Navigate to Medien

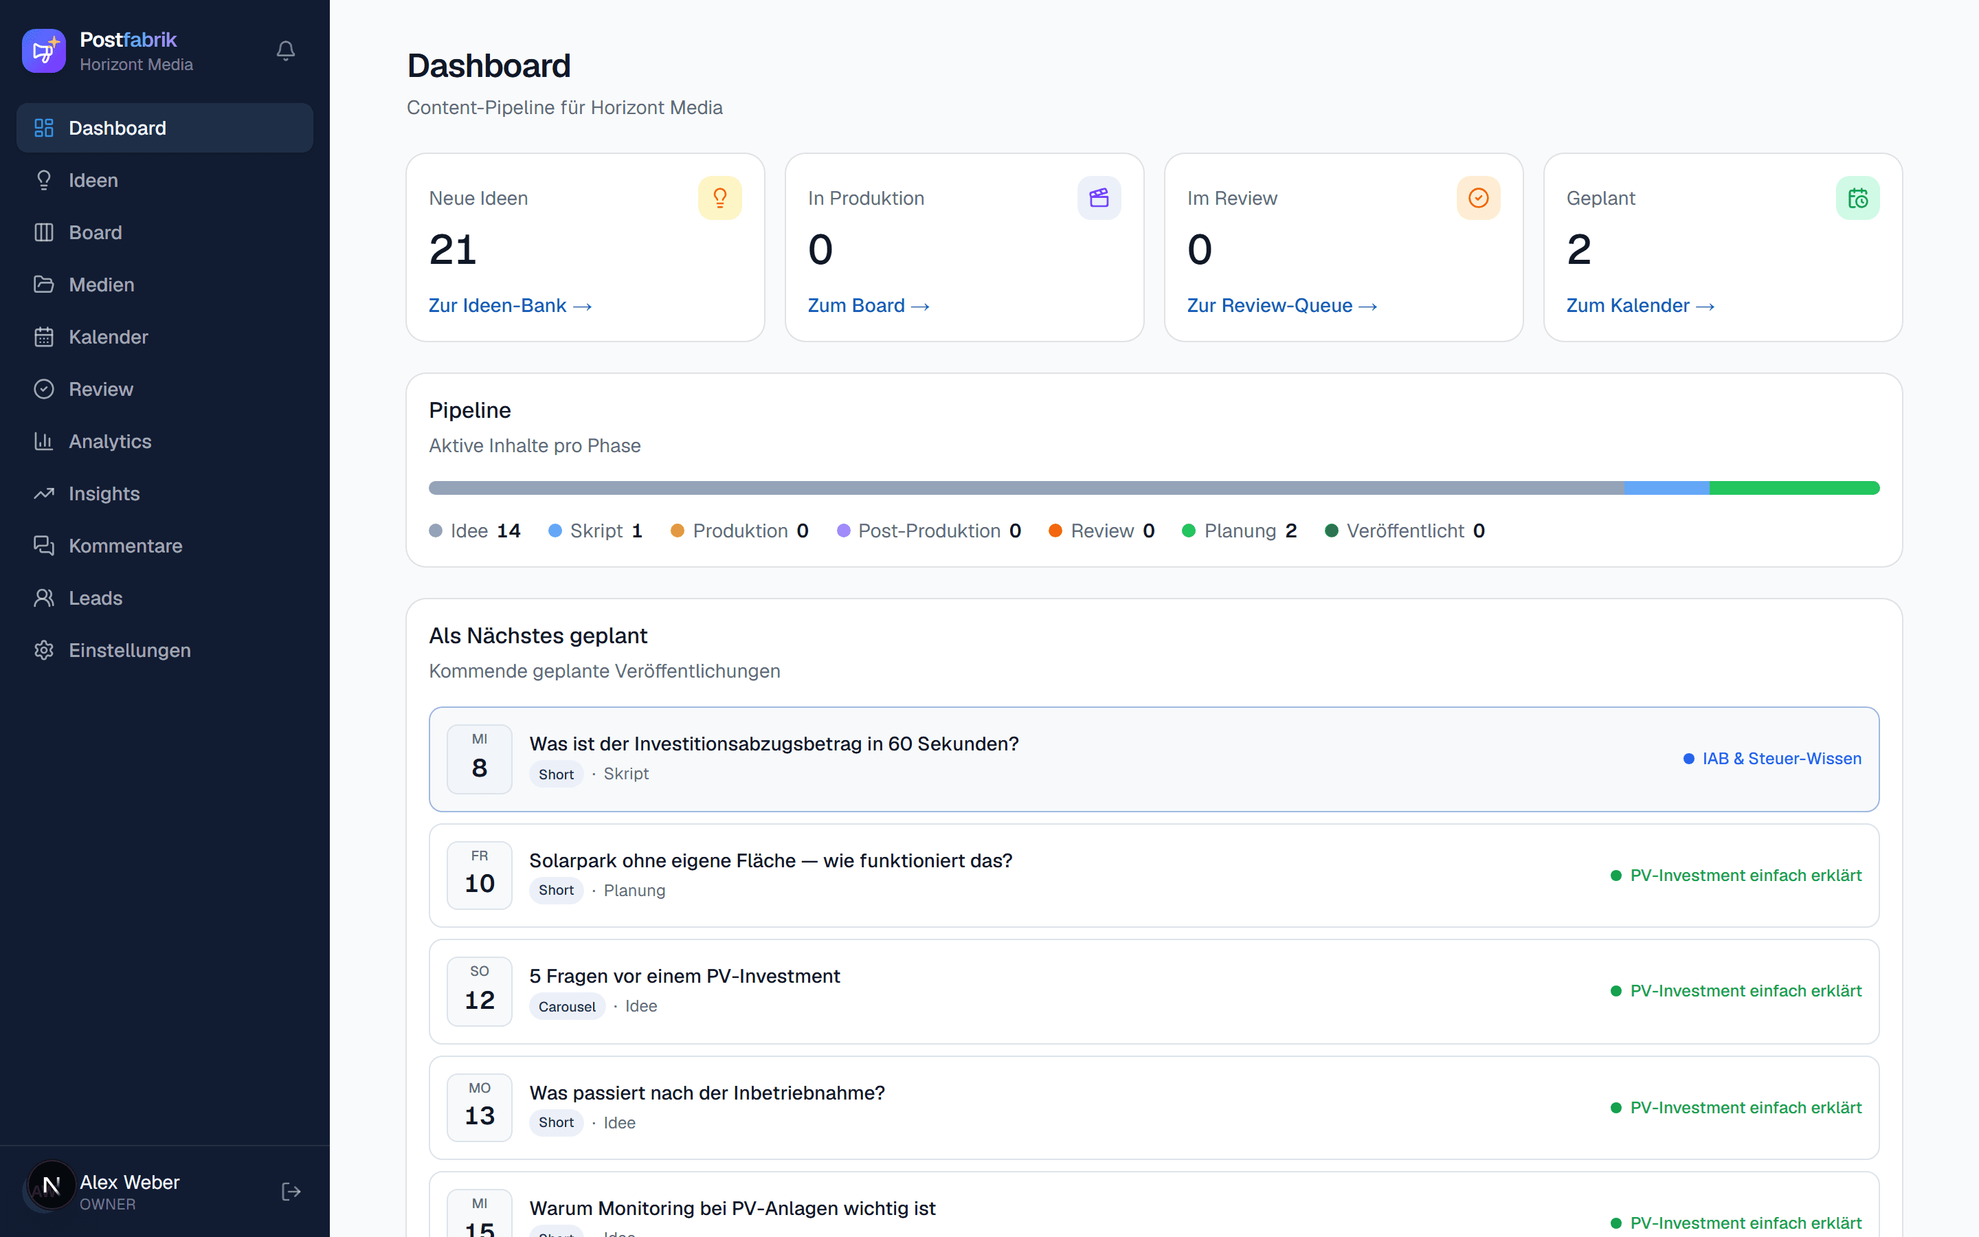pos(164,285)
